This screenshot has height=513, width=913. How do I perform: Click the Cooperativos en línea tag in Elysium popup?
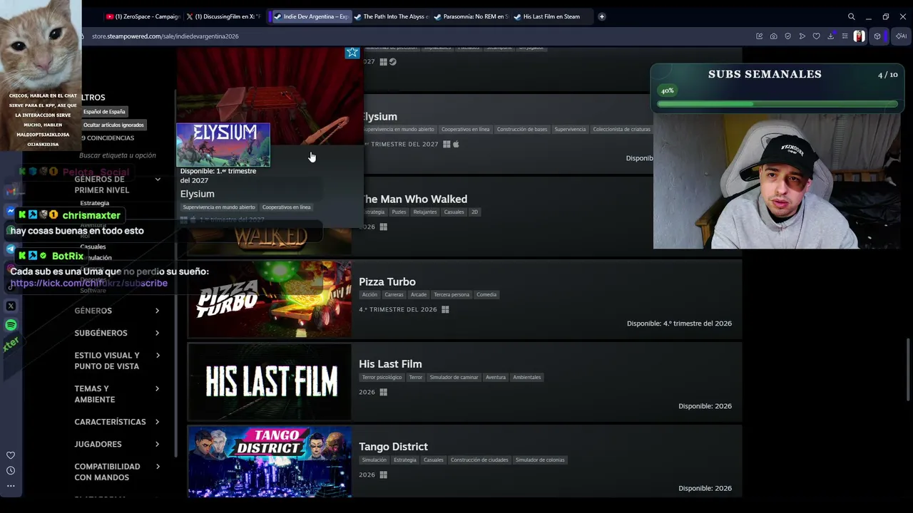[x=286, y=207]
